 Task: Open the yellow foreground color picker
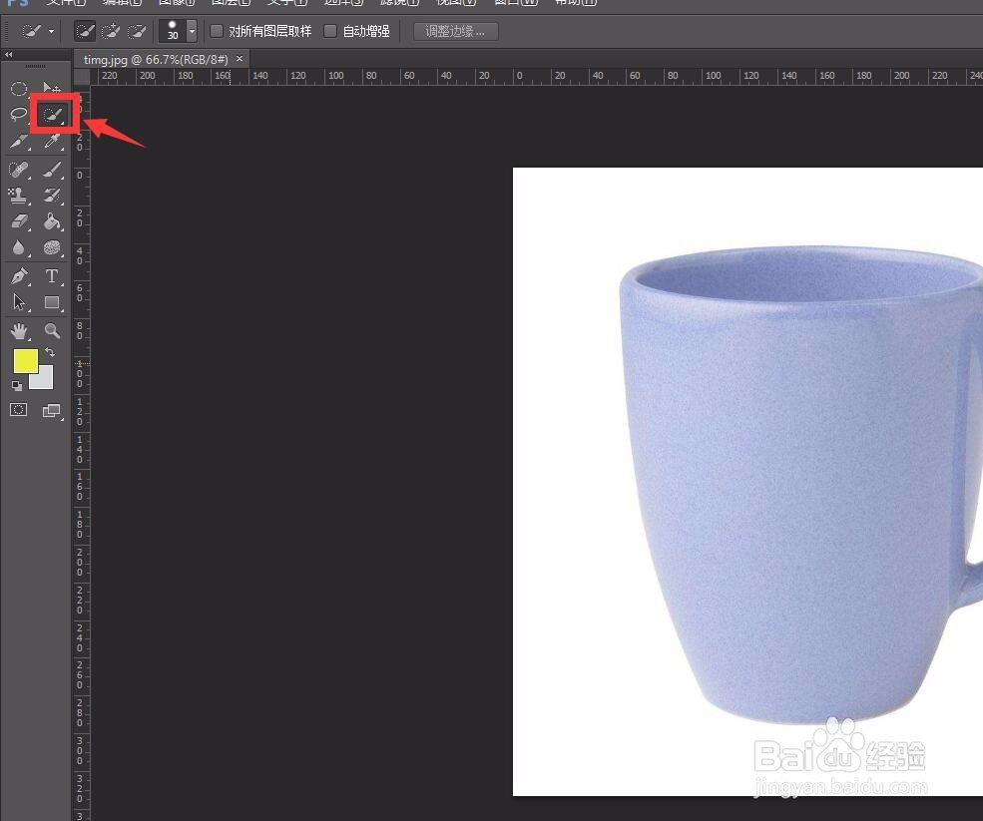tap(26, 361)
